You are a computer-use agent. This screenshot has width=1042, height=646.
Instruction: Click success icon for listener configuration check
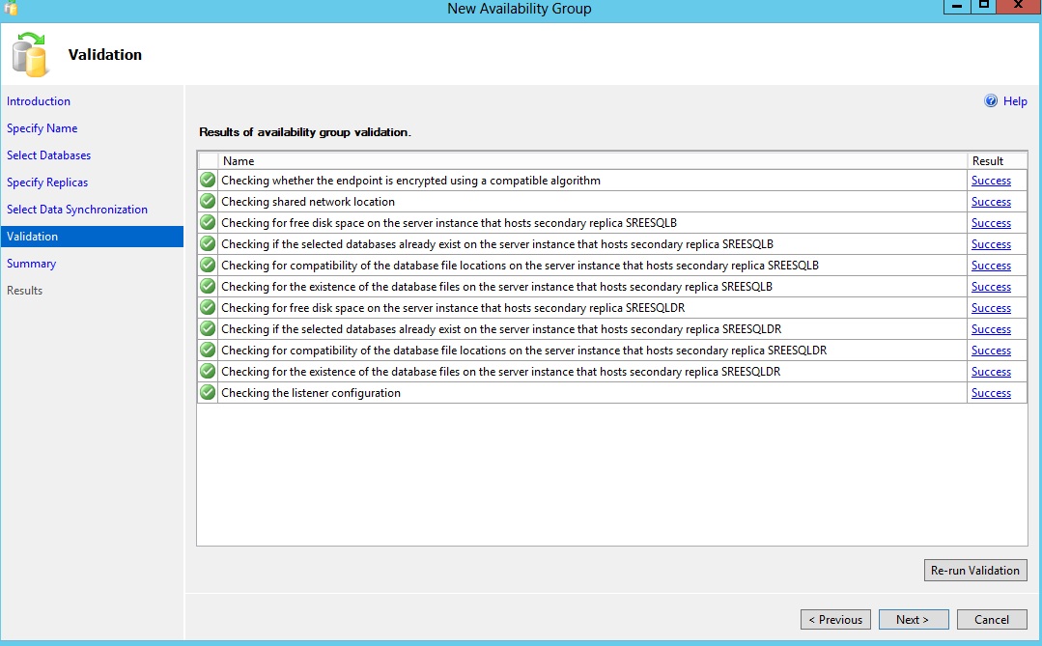click(208, 393)
